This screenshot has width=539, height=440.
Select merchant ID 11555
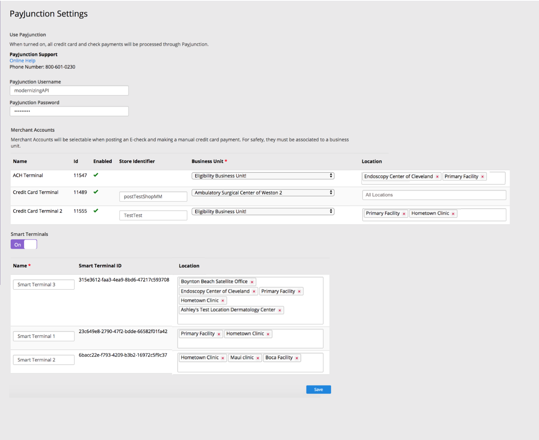(80, 211)
